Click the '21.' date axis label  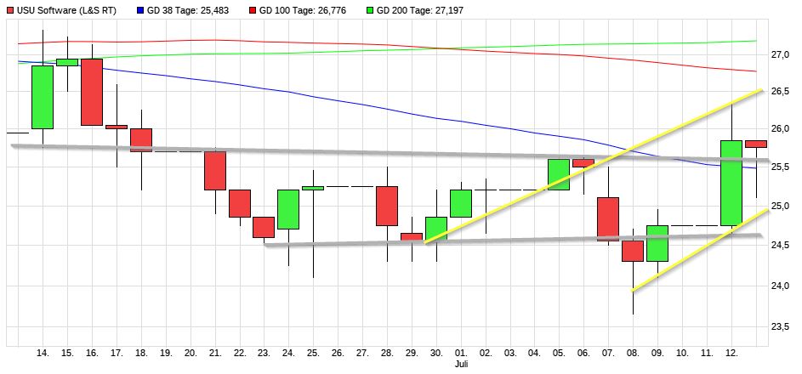[215, 353]
